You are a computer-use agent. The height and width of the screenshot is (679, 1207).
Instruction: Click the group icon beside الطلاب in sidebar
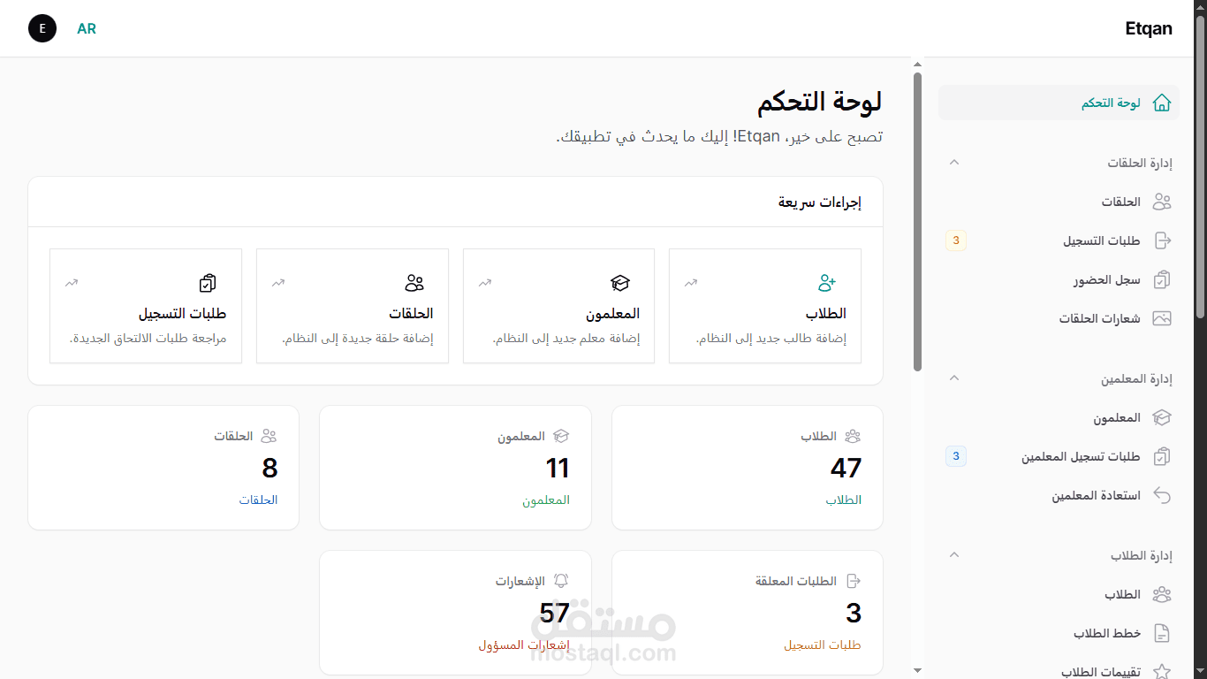(1162, 594)
